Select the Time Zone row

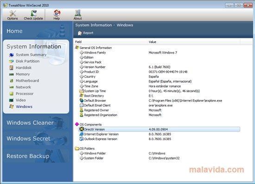click(159, 86)
